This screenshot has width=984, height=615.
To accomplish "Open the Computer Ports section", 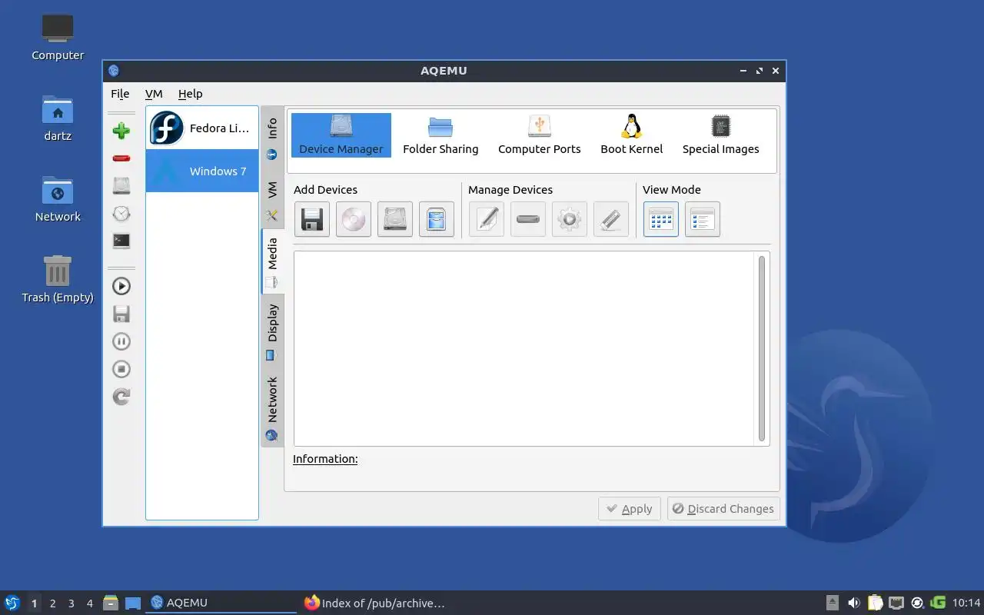I will point(540,135).
